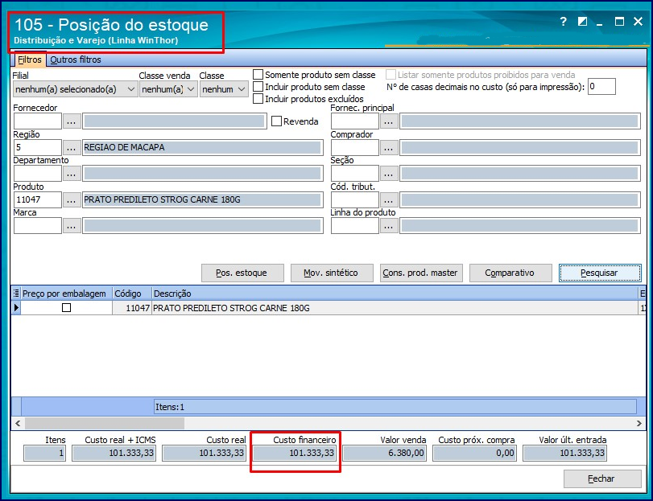This screenshot has height=501, width=653.
Task: Open Cód. tribut. lookup ellipsis button
Action: 389,200
